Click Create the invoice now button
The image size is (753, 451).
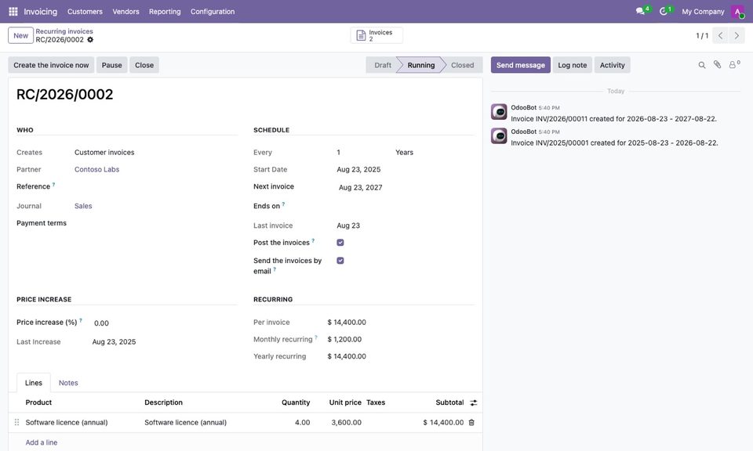point(51,65)
